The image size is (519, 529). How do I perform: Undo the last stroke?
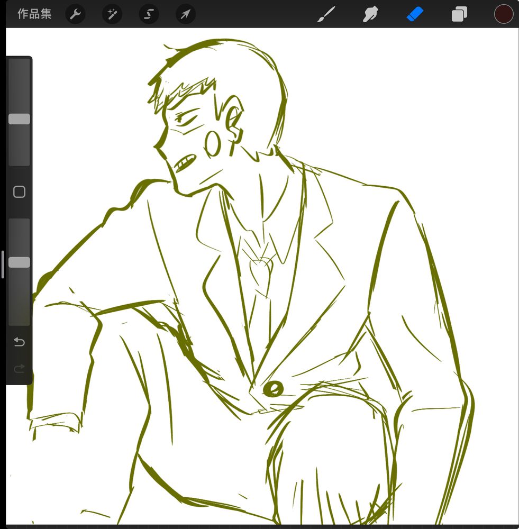[19, 342]
